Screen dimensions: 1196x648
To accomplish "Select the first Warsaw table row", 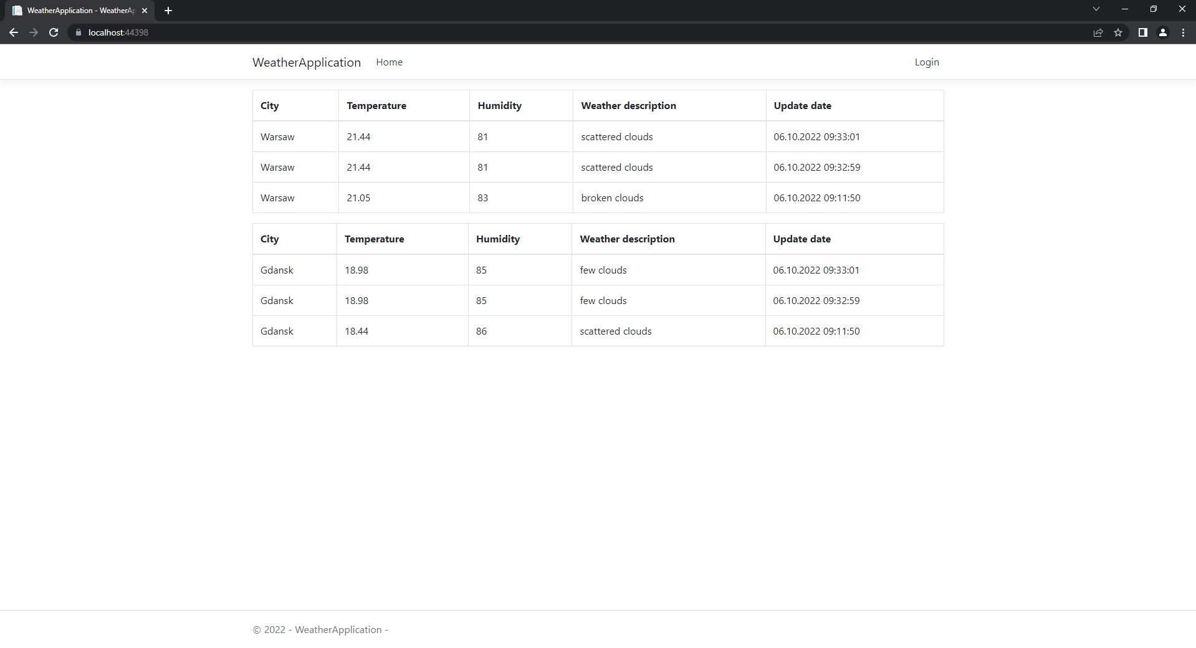I will 436,136.
